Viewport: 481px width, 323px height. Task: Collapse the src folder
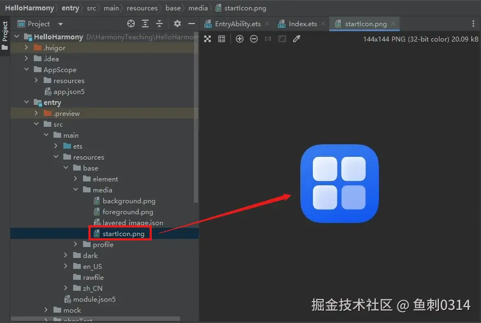click(36, 124)
